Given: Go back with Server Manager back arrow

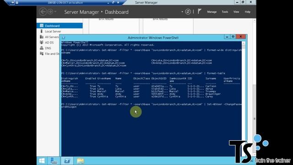Looking at the screenshot, I should 43,12.
